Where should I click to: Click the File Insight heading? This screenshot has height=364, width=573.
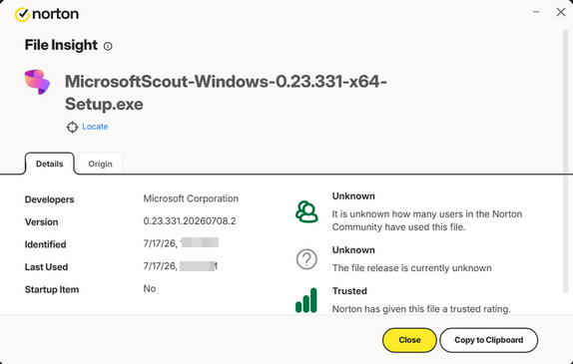[61, 45]
